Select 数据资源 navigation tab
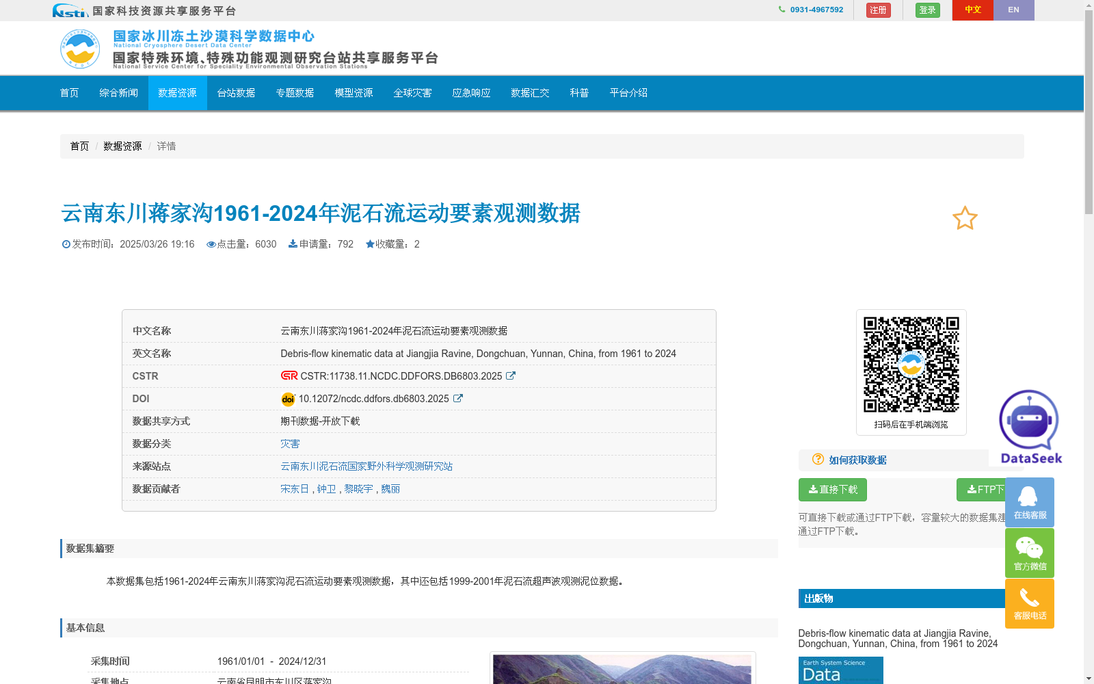 tap(178, 93)
